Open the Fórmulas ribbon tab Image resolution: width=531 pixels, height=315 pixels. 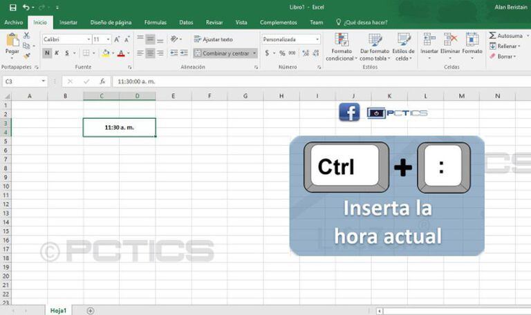pyautogui.click(x=155, y=22)
